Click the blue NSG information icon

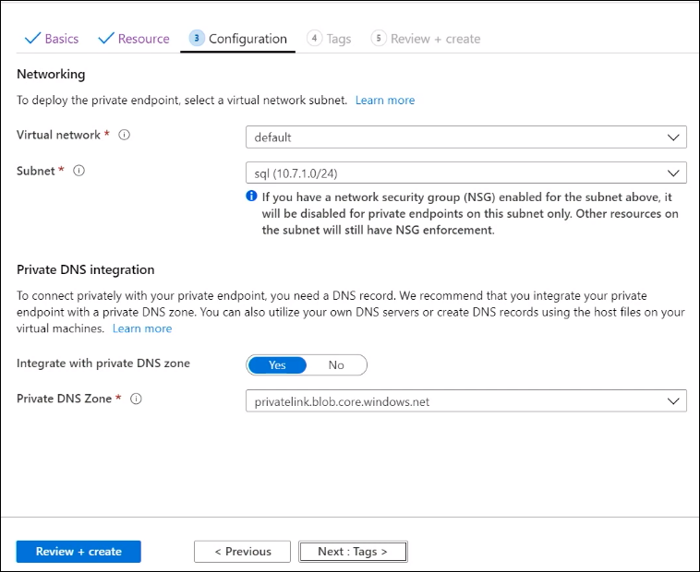pyautogui.click(x=251, y=196)
